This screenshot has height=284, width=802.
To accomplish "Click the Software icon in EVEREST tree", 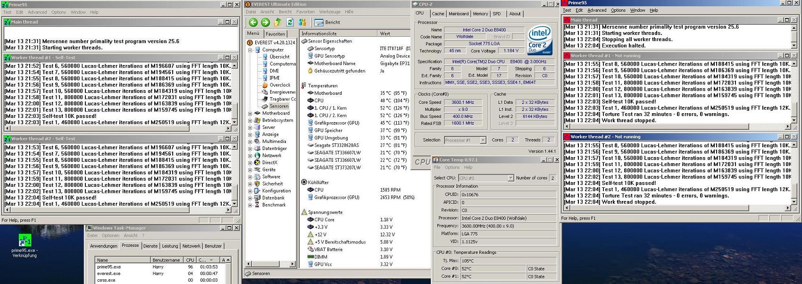I will coord(257,176).
